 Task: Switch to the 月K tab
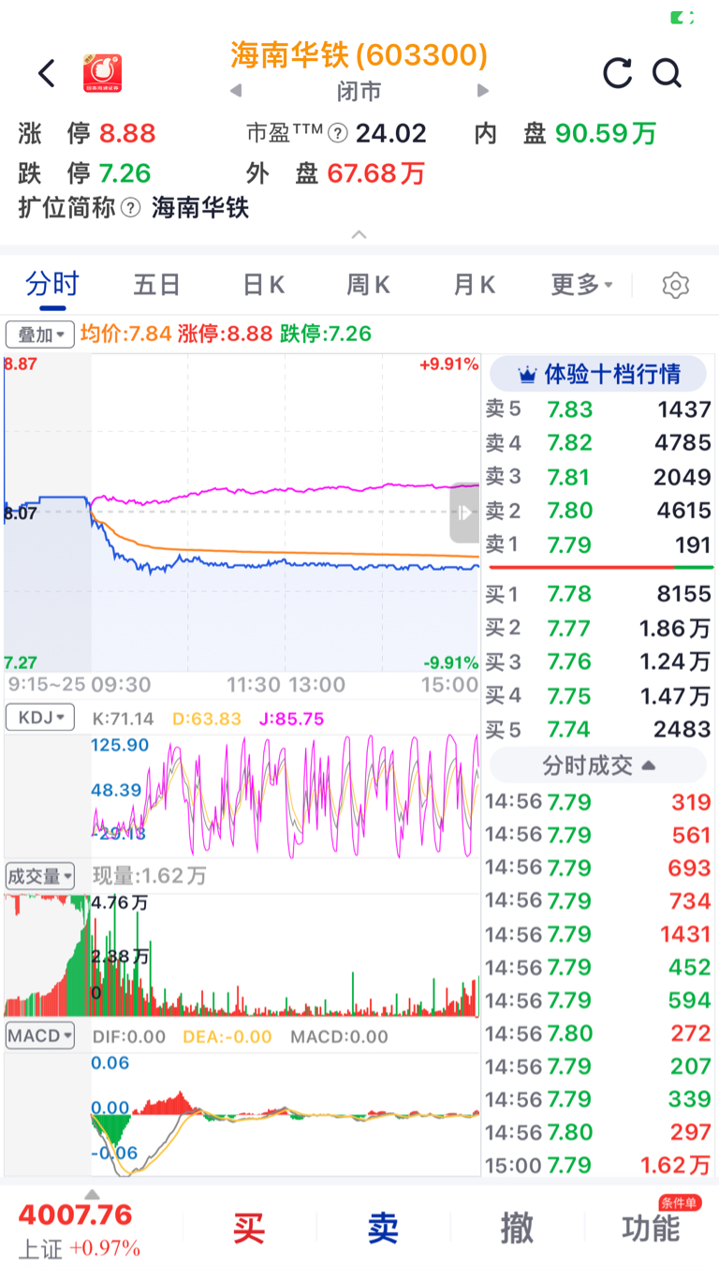(474, 285)
